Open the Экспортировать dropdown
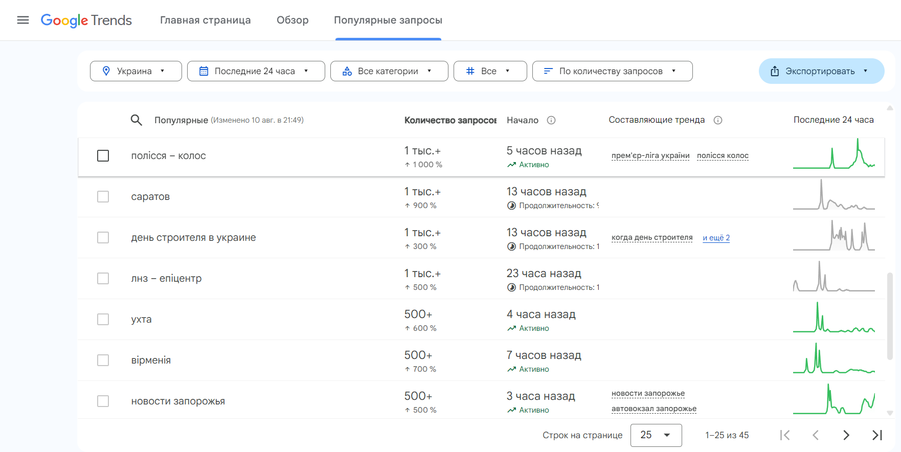Viewport: 901px width, 452px height. [822, 71]
